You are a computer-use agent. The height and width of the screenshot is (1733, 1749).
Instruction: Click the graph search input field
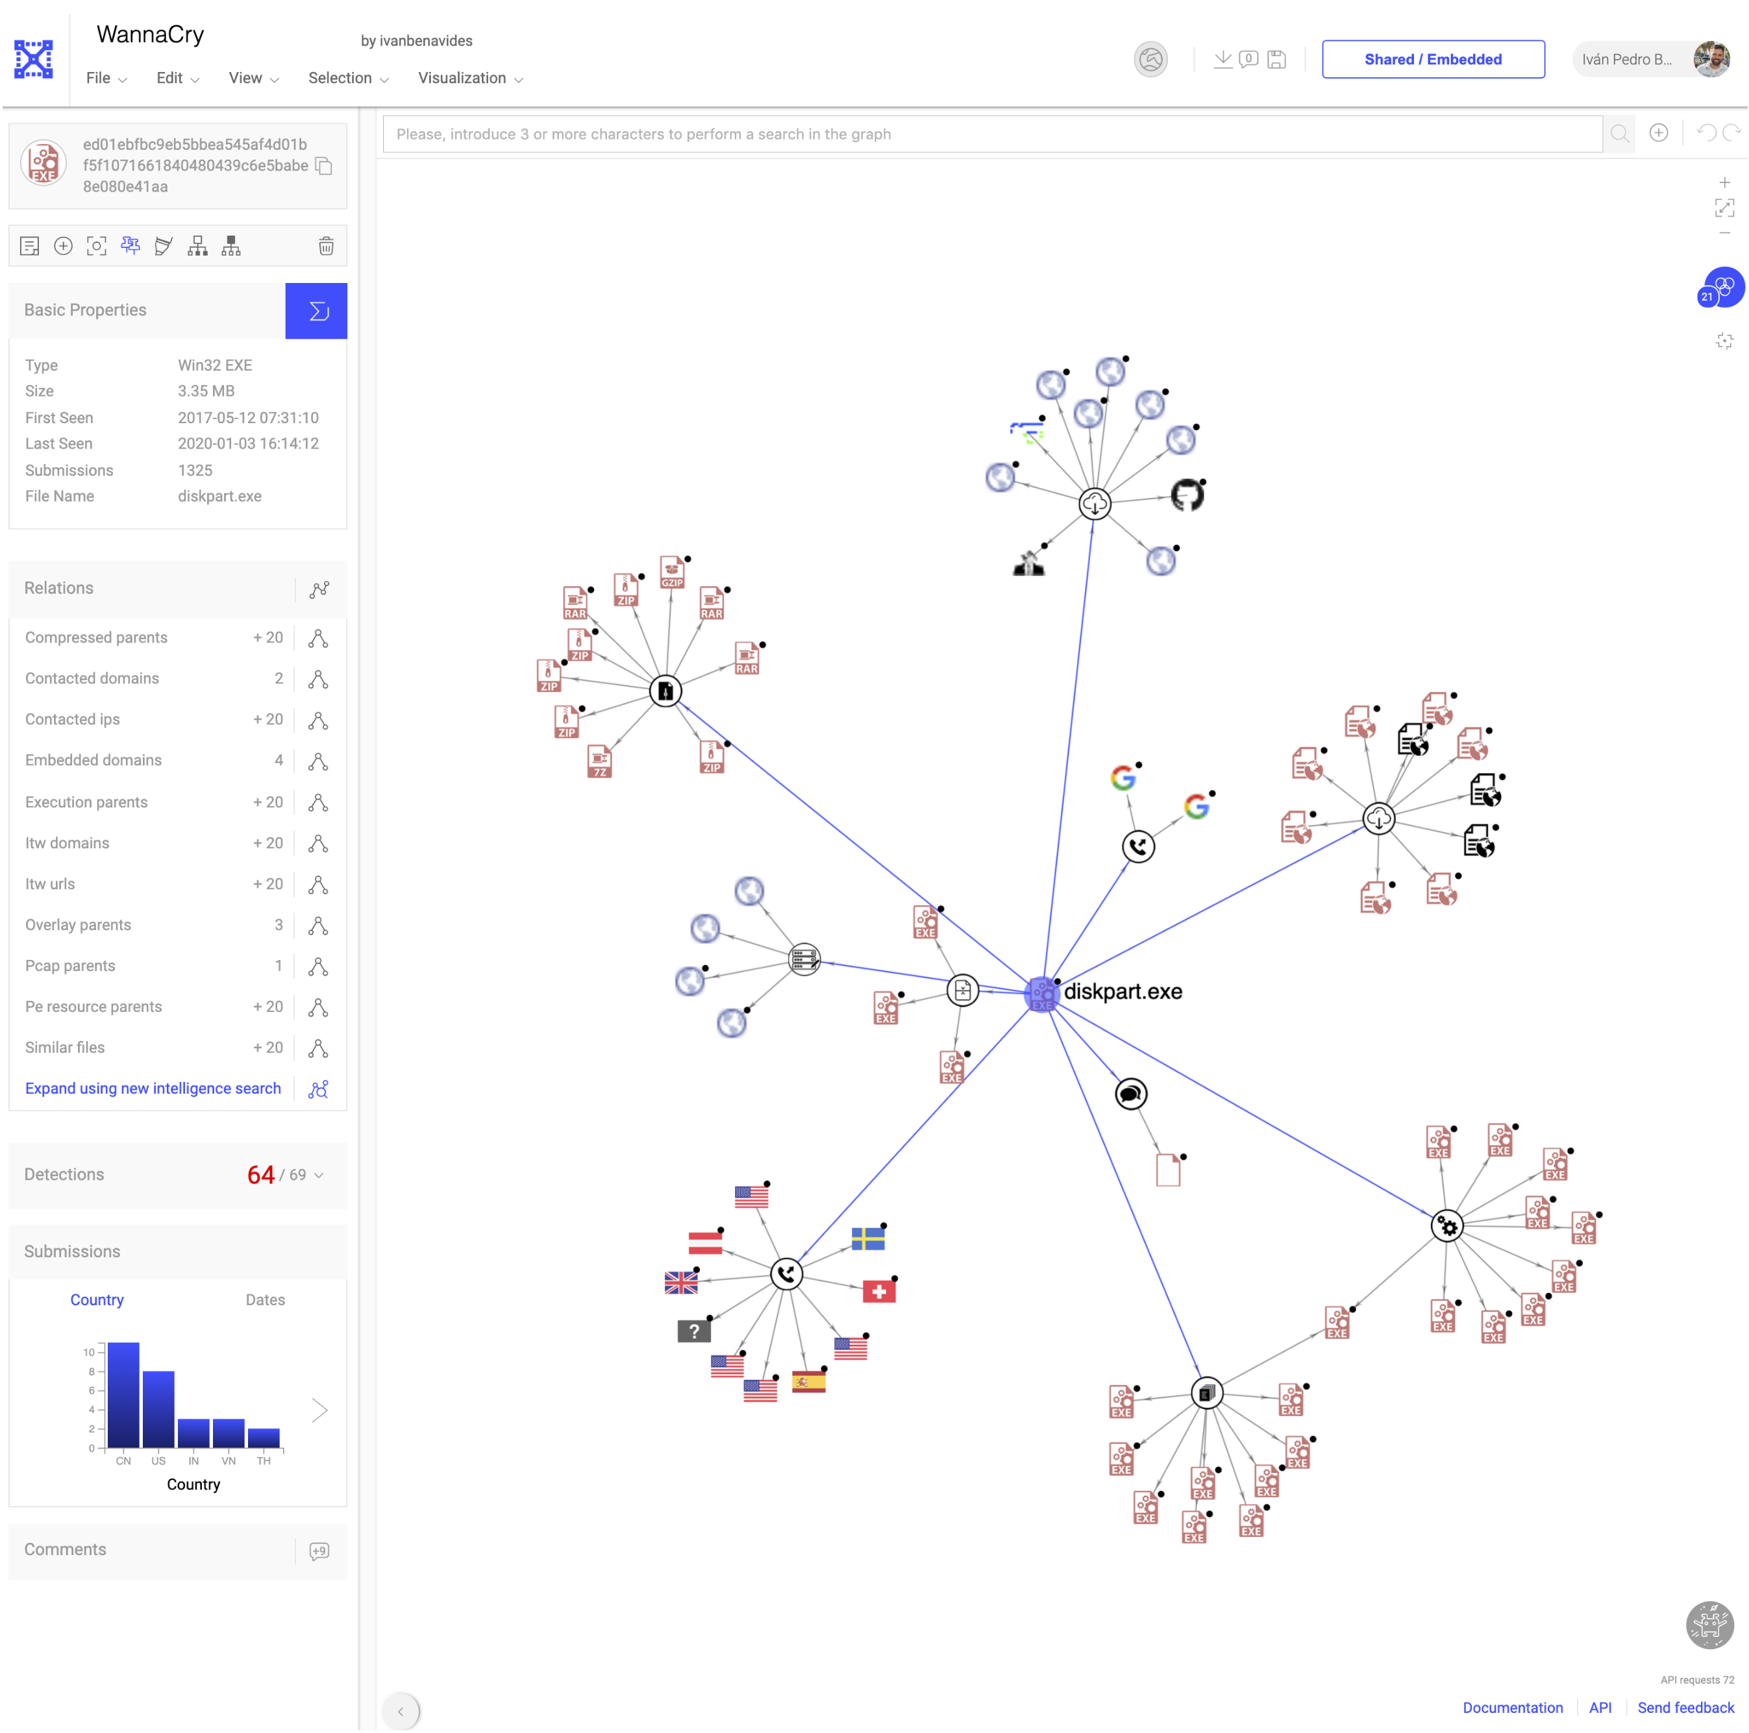coord(995,133)
